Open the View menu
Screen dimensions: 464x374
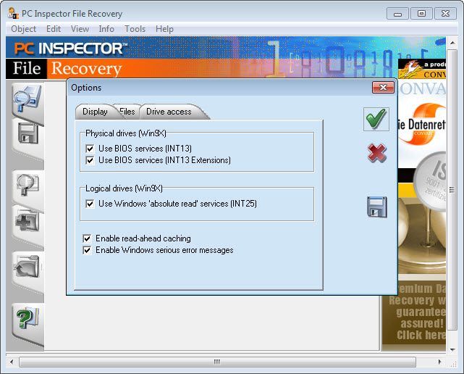click(x=80, y=29)
